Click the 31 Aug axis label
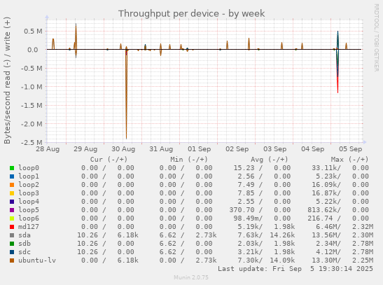383x285 pixels. (161, 149)
